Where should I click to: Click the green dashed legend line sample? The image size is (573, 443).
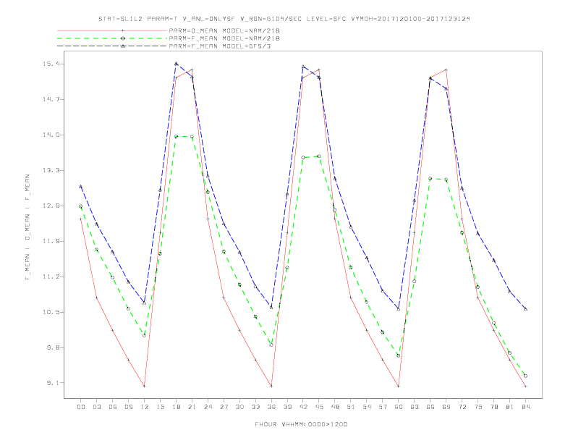[112, 38]
